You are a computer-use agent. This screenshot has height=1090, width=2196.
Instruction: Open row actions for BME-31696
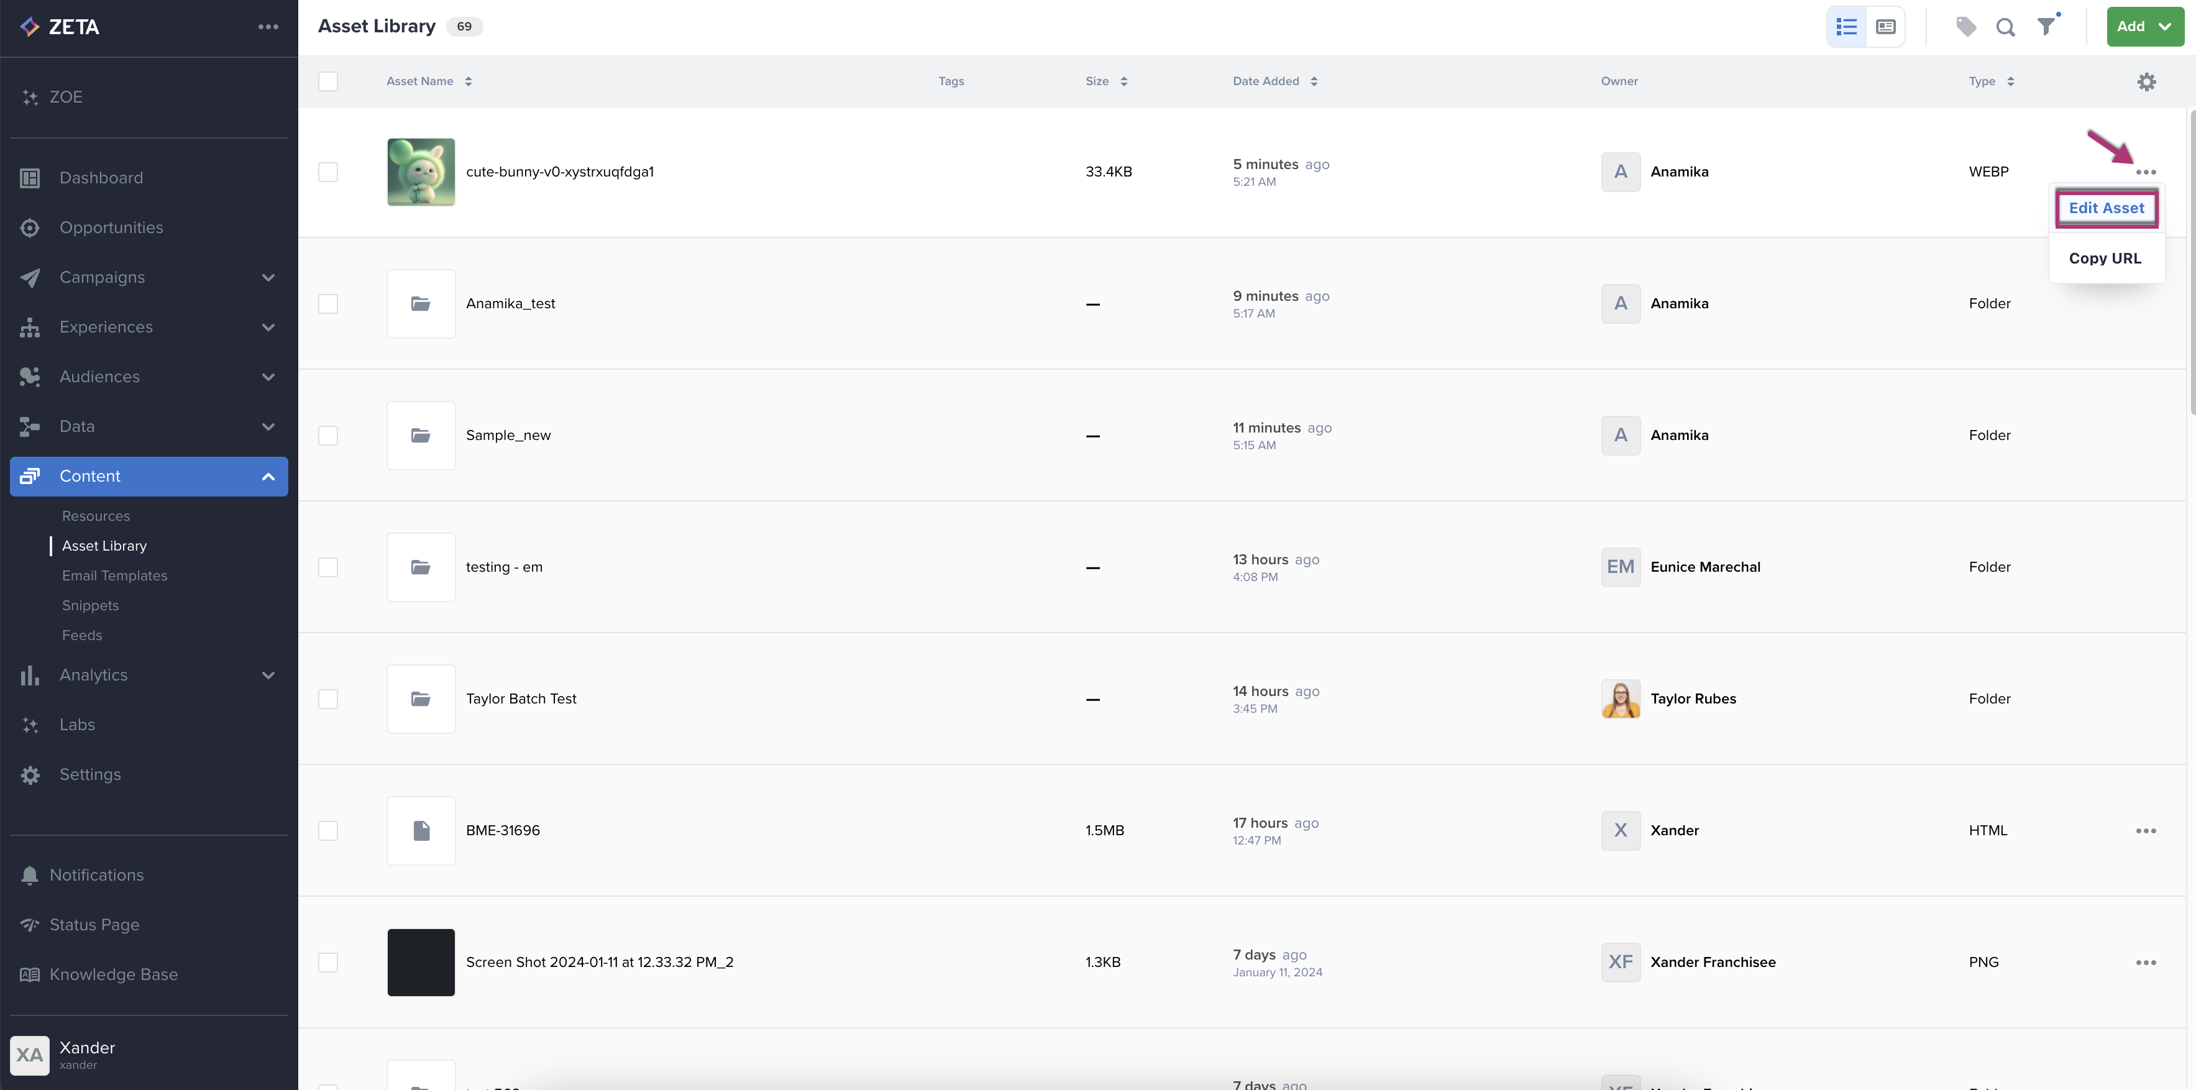[2146, 831]
